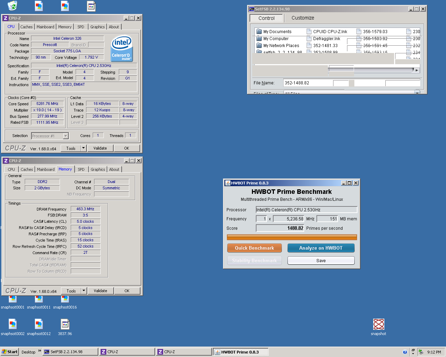Screen dimensions: 446x357
Task: Open the snaphsot0016 desktop icon
Action: [65, 302]
